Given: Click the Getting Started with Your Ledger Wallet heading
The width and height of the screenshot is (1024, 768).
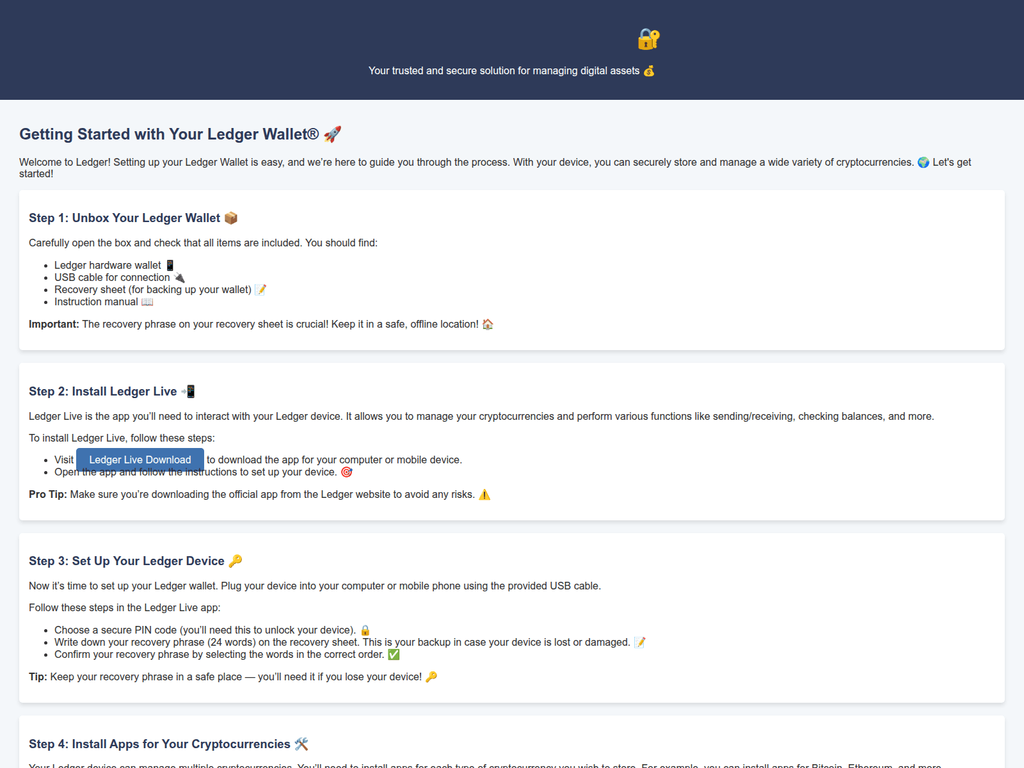Looking at the screenshot, I should 180,134.
